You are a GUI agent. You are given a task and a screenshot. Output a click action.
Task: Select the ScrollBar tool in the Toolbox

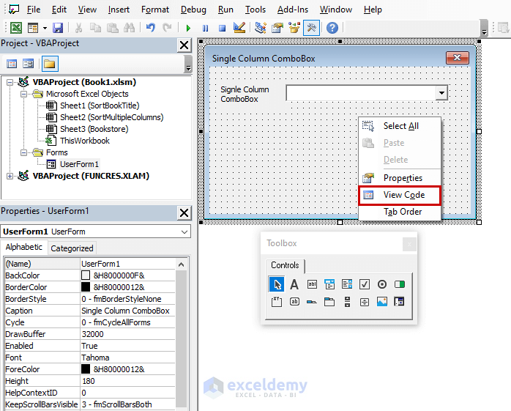pos(348,302)
